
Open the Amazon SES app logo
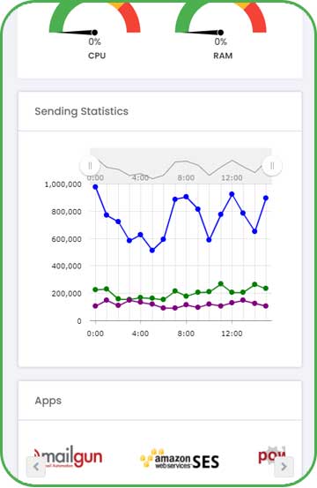180,459
